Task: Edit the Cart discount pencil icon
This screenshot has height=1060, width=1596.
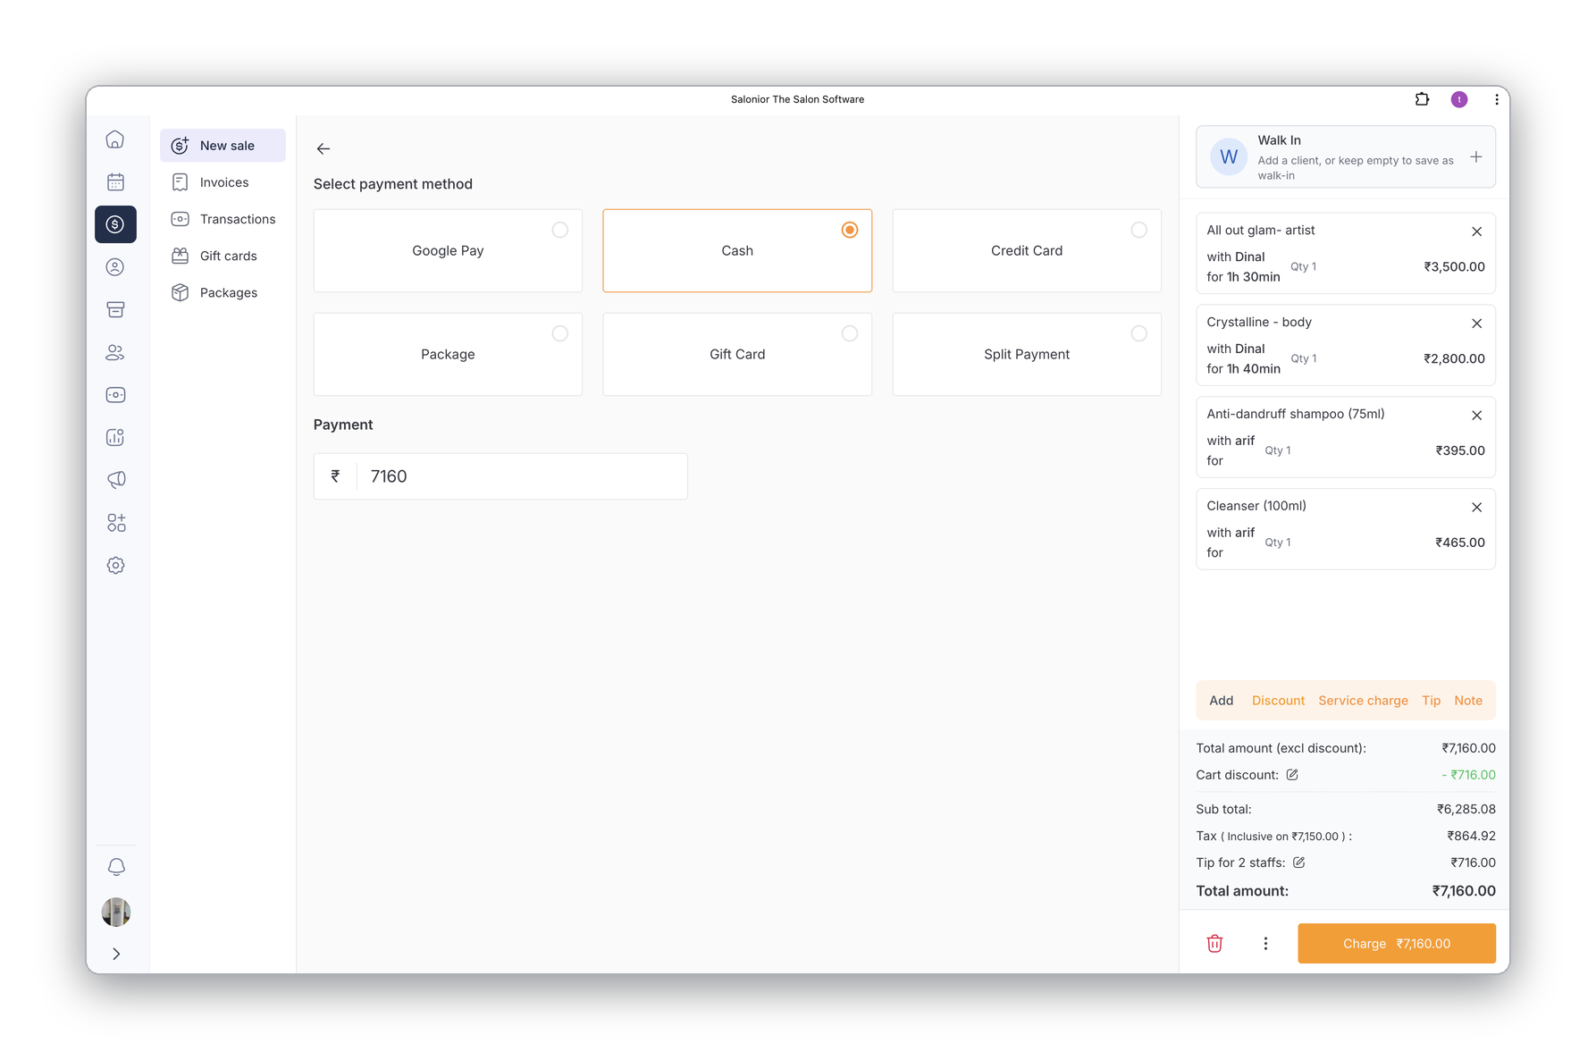Action: click(1292, 775)
